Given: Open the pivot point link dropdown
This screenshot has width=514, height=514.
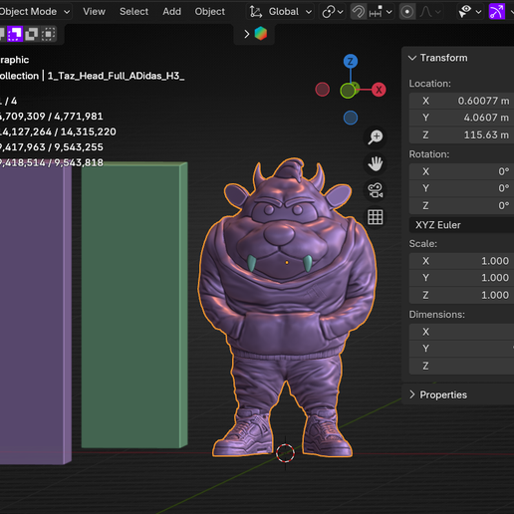Looking at the screenshot, I should click(x=332, y=12).
